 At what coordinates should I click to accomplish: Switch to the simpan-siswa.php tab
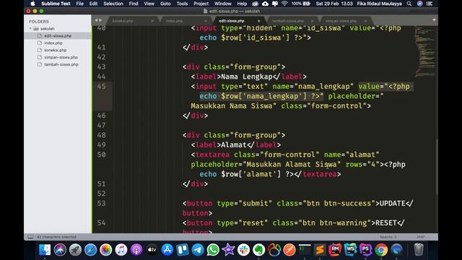[x=341, y=21]
